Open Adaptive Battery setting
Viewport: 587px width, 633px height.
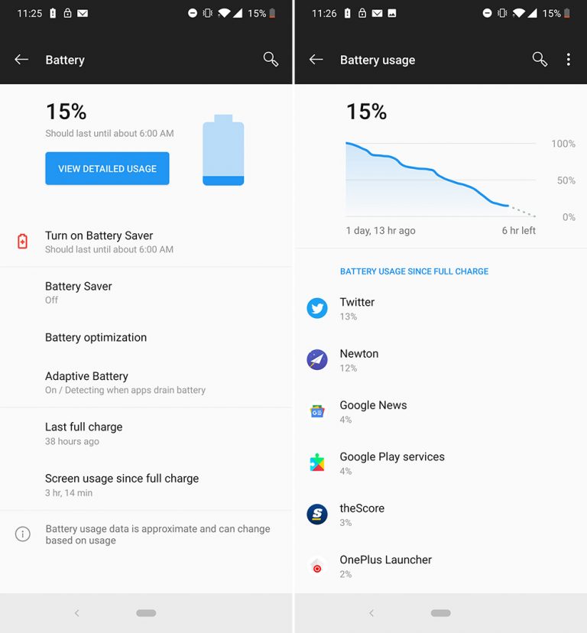point(146,382)
